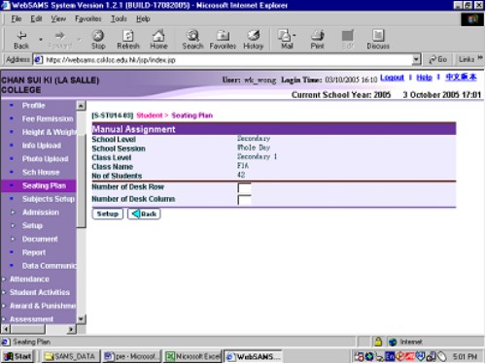Click the security lock status icon

[378, 342]
